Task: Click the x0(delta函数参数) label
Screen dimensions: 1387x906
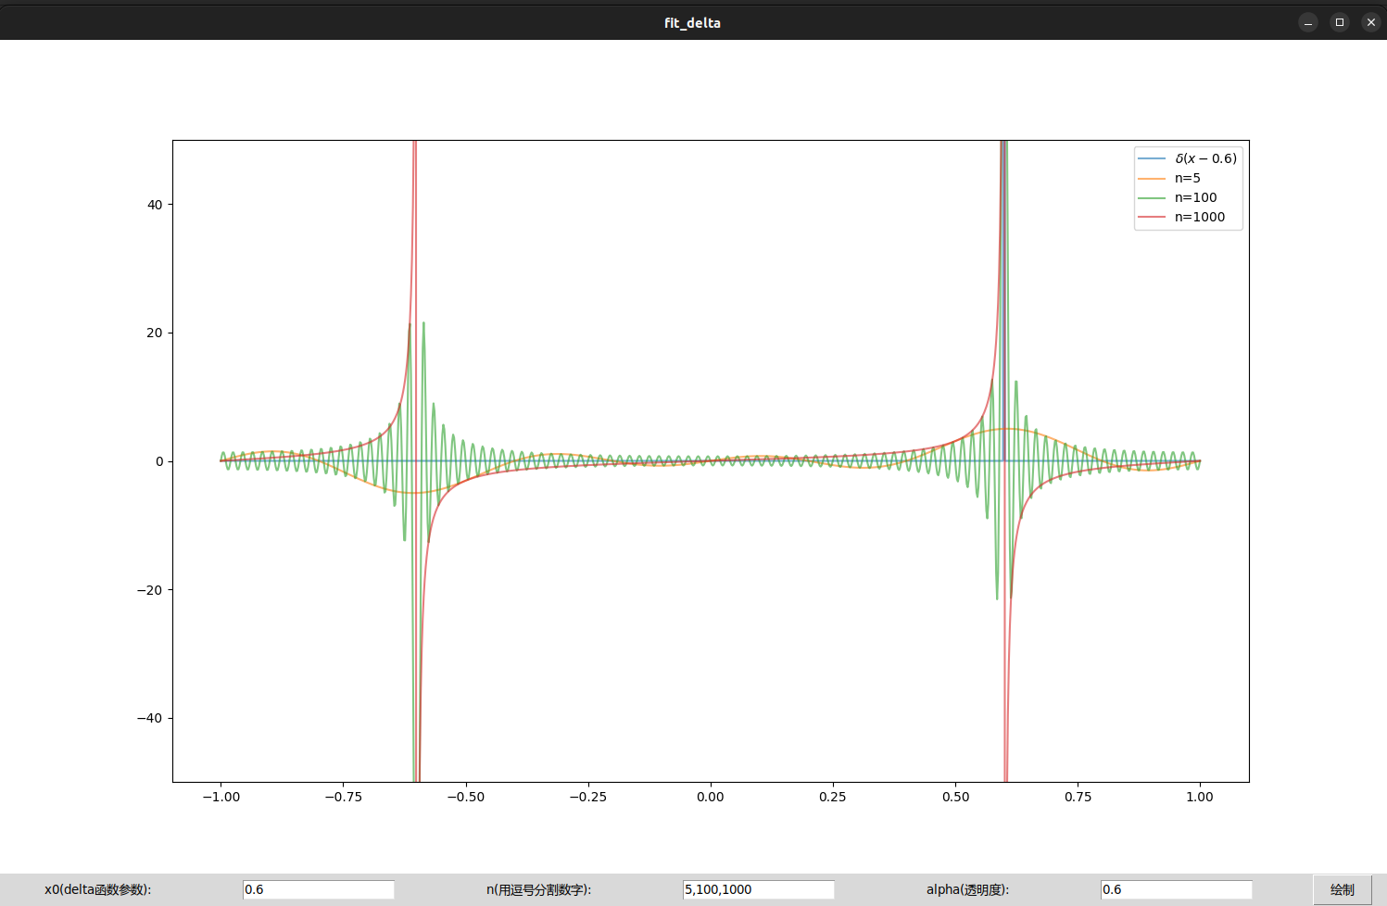Action: (98, 889)
